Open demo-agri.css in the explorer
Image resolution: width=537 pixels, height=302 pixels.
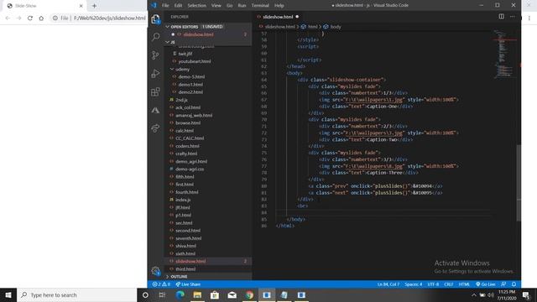(190, 169)
